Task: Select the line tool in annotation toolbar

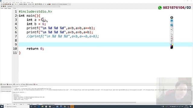Action: [x=172, y=27]
